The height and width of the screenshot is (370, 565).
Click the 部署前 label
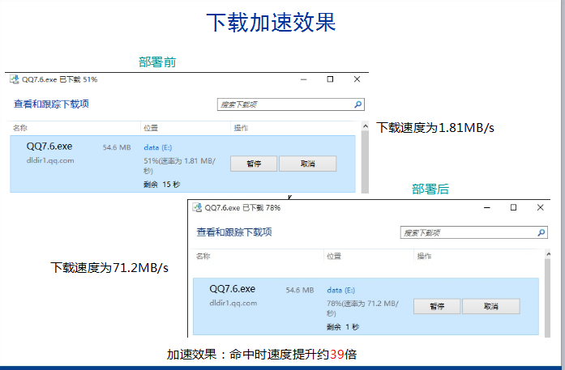pyautogui.click(x=157, y=62)
